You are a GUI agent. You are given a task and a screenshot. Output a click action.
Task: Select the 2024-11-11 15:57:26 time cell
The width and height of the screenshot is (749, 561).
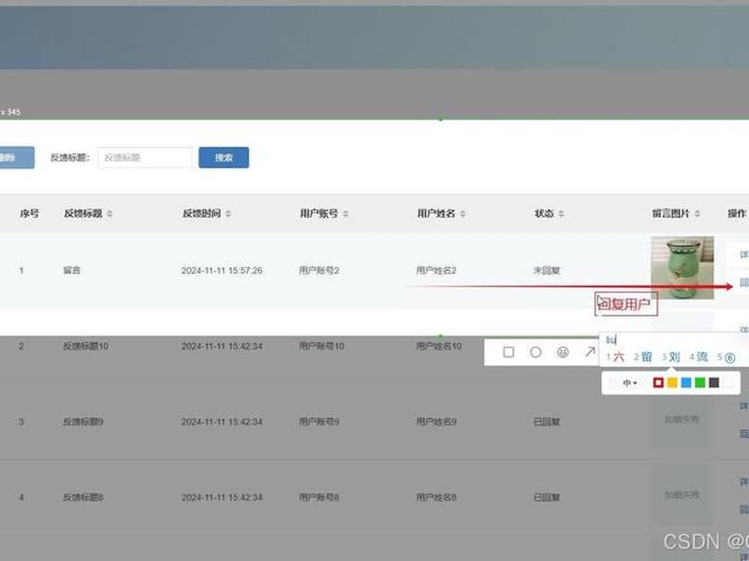click(x=222, y=270)
